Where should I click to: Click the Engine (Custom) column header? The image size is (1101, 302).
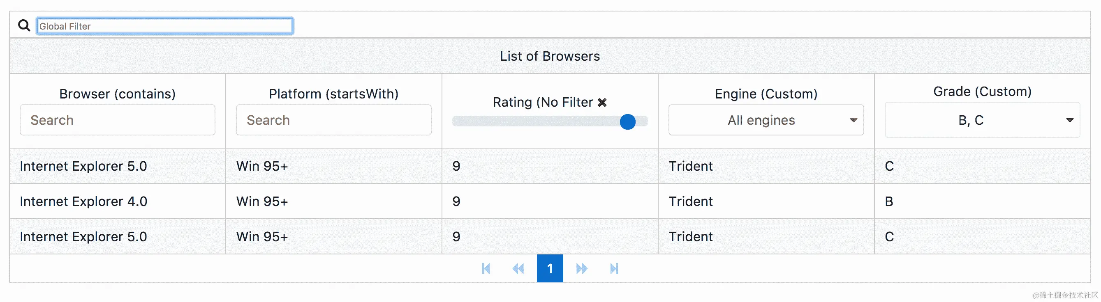tap(766, 94)
